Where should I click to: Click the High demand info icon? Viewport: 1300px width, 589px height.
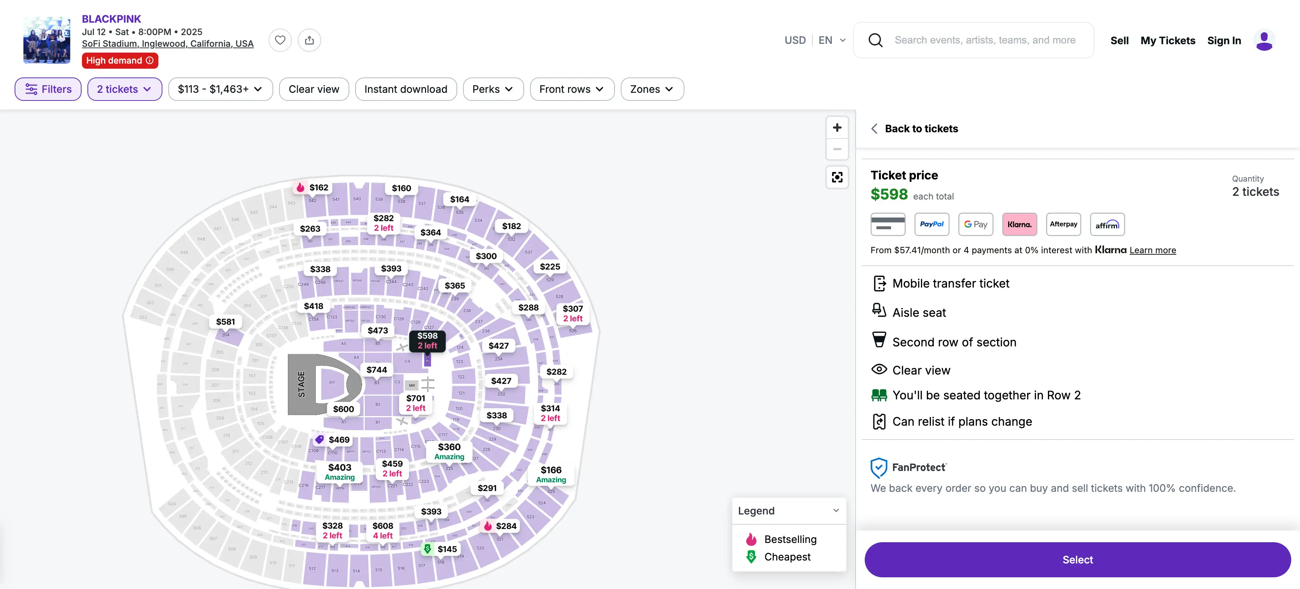[x=150, y=61]
